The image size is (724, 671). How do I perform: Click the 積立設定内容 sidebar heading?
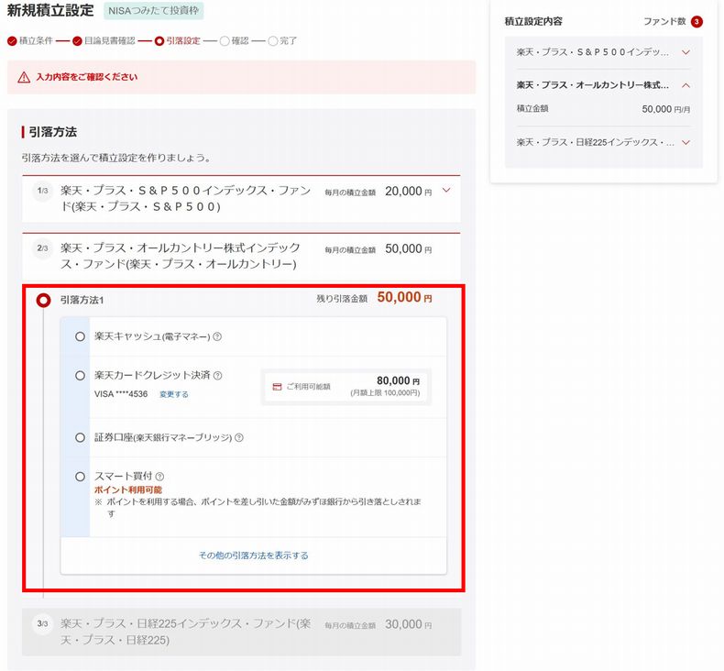point(533,21)
